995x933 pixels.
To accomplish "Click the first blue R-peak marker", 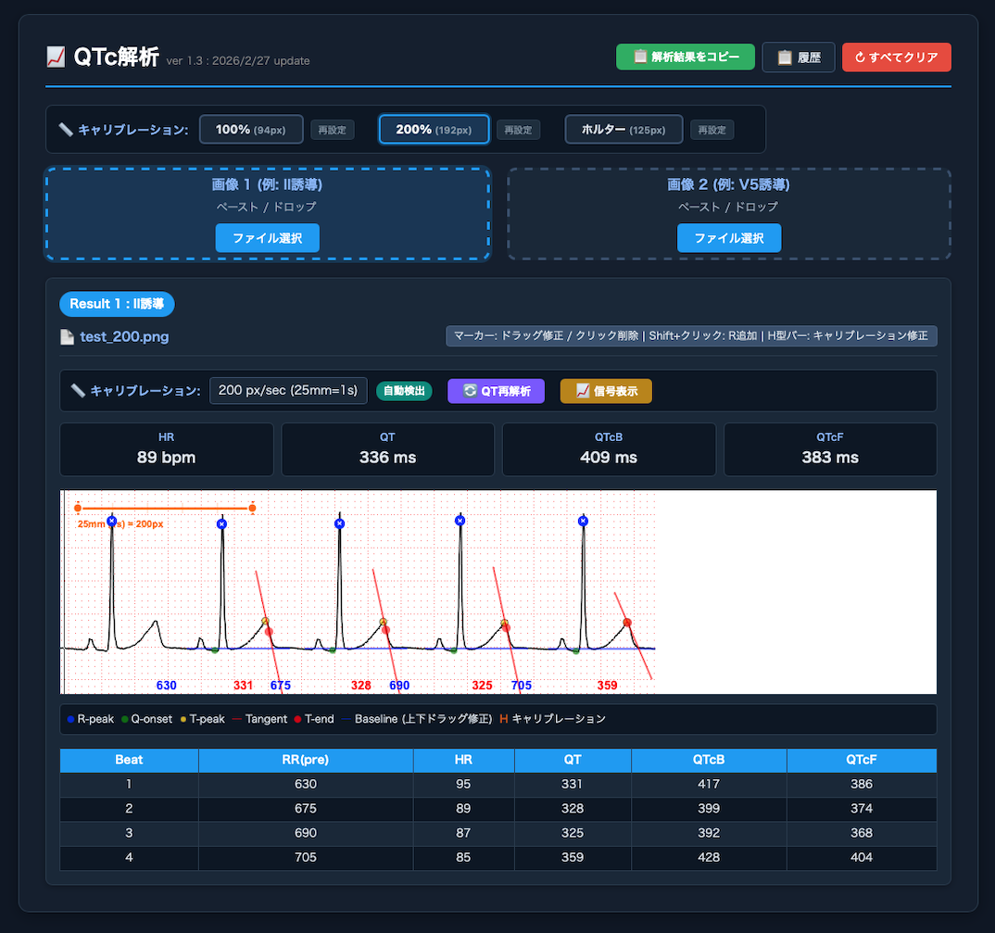I will click(112, 521).
